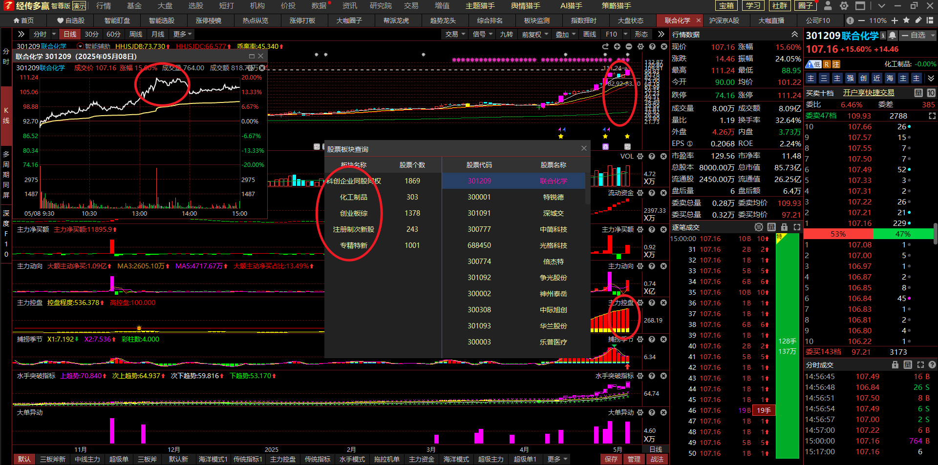Viewport: 938px width, 465px height.
Task: Click the window layout icon in title bar
Action: [860, 6]
